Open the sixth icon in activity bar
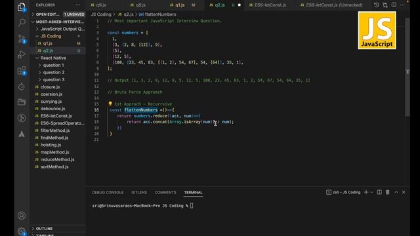The height and width of the screenshot is (236, 420). click(x=22, y=87)
